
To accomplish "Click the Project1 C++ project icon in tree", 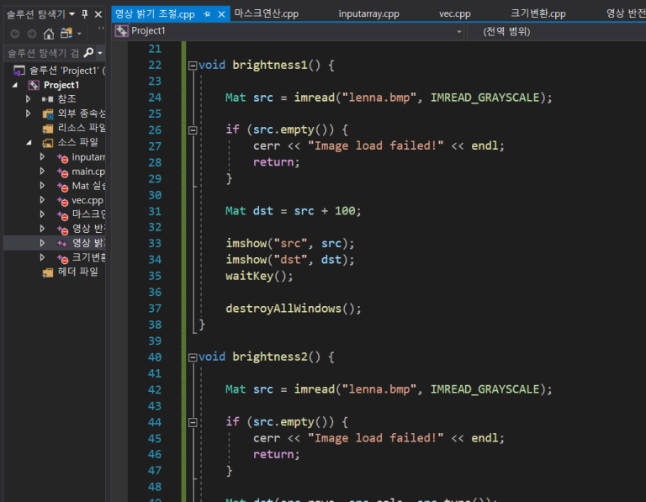I will pos(34,85).
